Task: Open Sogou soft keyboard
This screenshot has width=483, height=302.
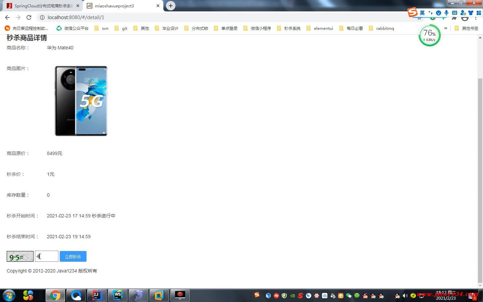Action: pyautogui.click(x=454, y=13)
